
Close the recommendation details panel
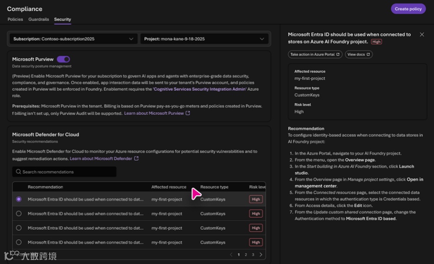421,35
